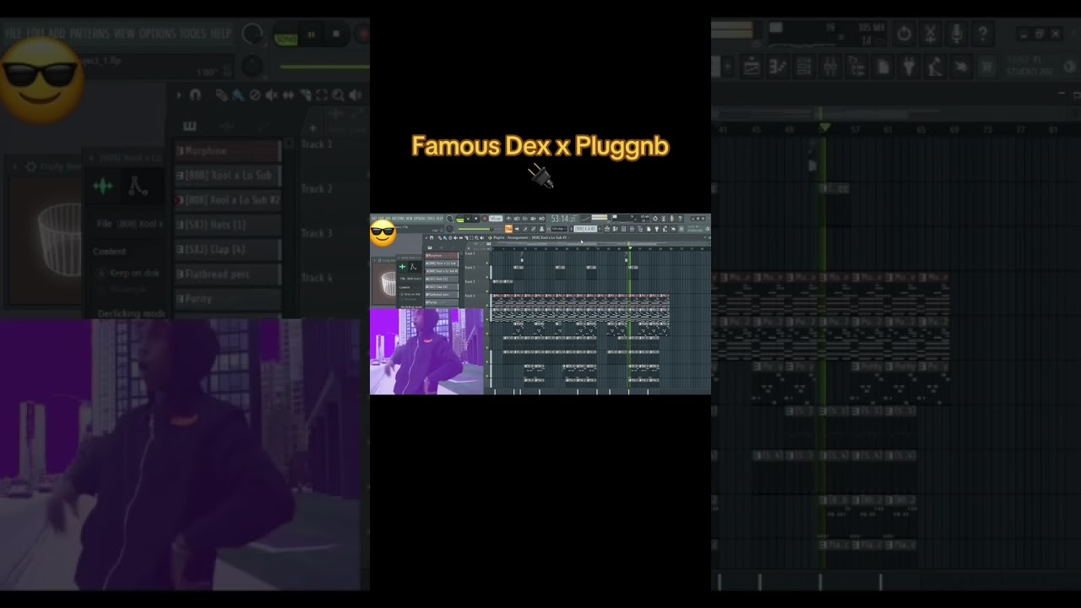Viewport: 1081px width, 608px height.
Task: Click the tempo display showing 145
Action: [496, 219]
